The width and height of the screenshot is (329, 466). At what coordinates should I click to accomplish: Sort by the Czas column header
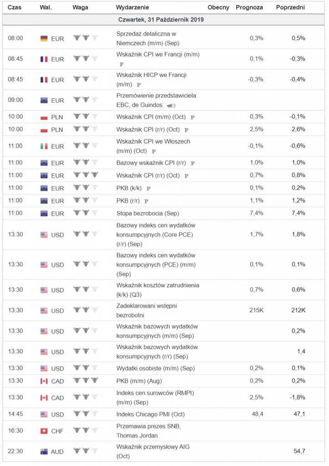[x=15, y=7]
